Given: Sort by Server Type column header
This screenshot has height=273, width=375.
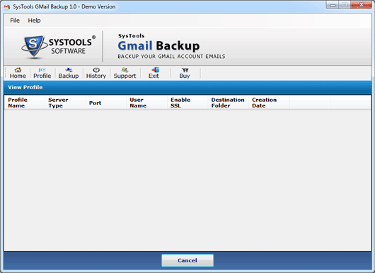Looking at the screenshot, I should pyautogui.click(x=65, y=103).
